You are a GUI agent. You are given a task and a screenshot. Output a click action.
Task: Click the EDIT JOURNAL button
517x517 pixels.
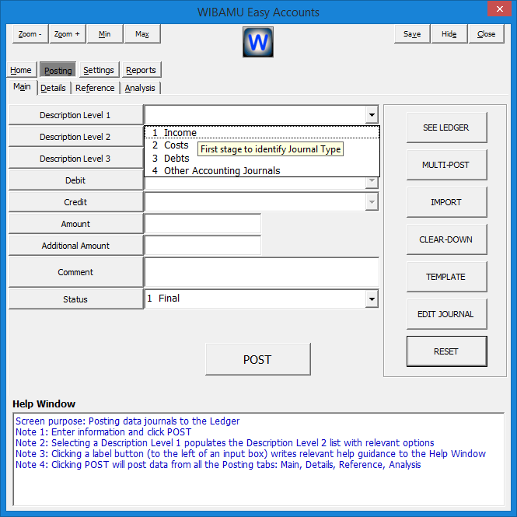tap(446, 314)
